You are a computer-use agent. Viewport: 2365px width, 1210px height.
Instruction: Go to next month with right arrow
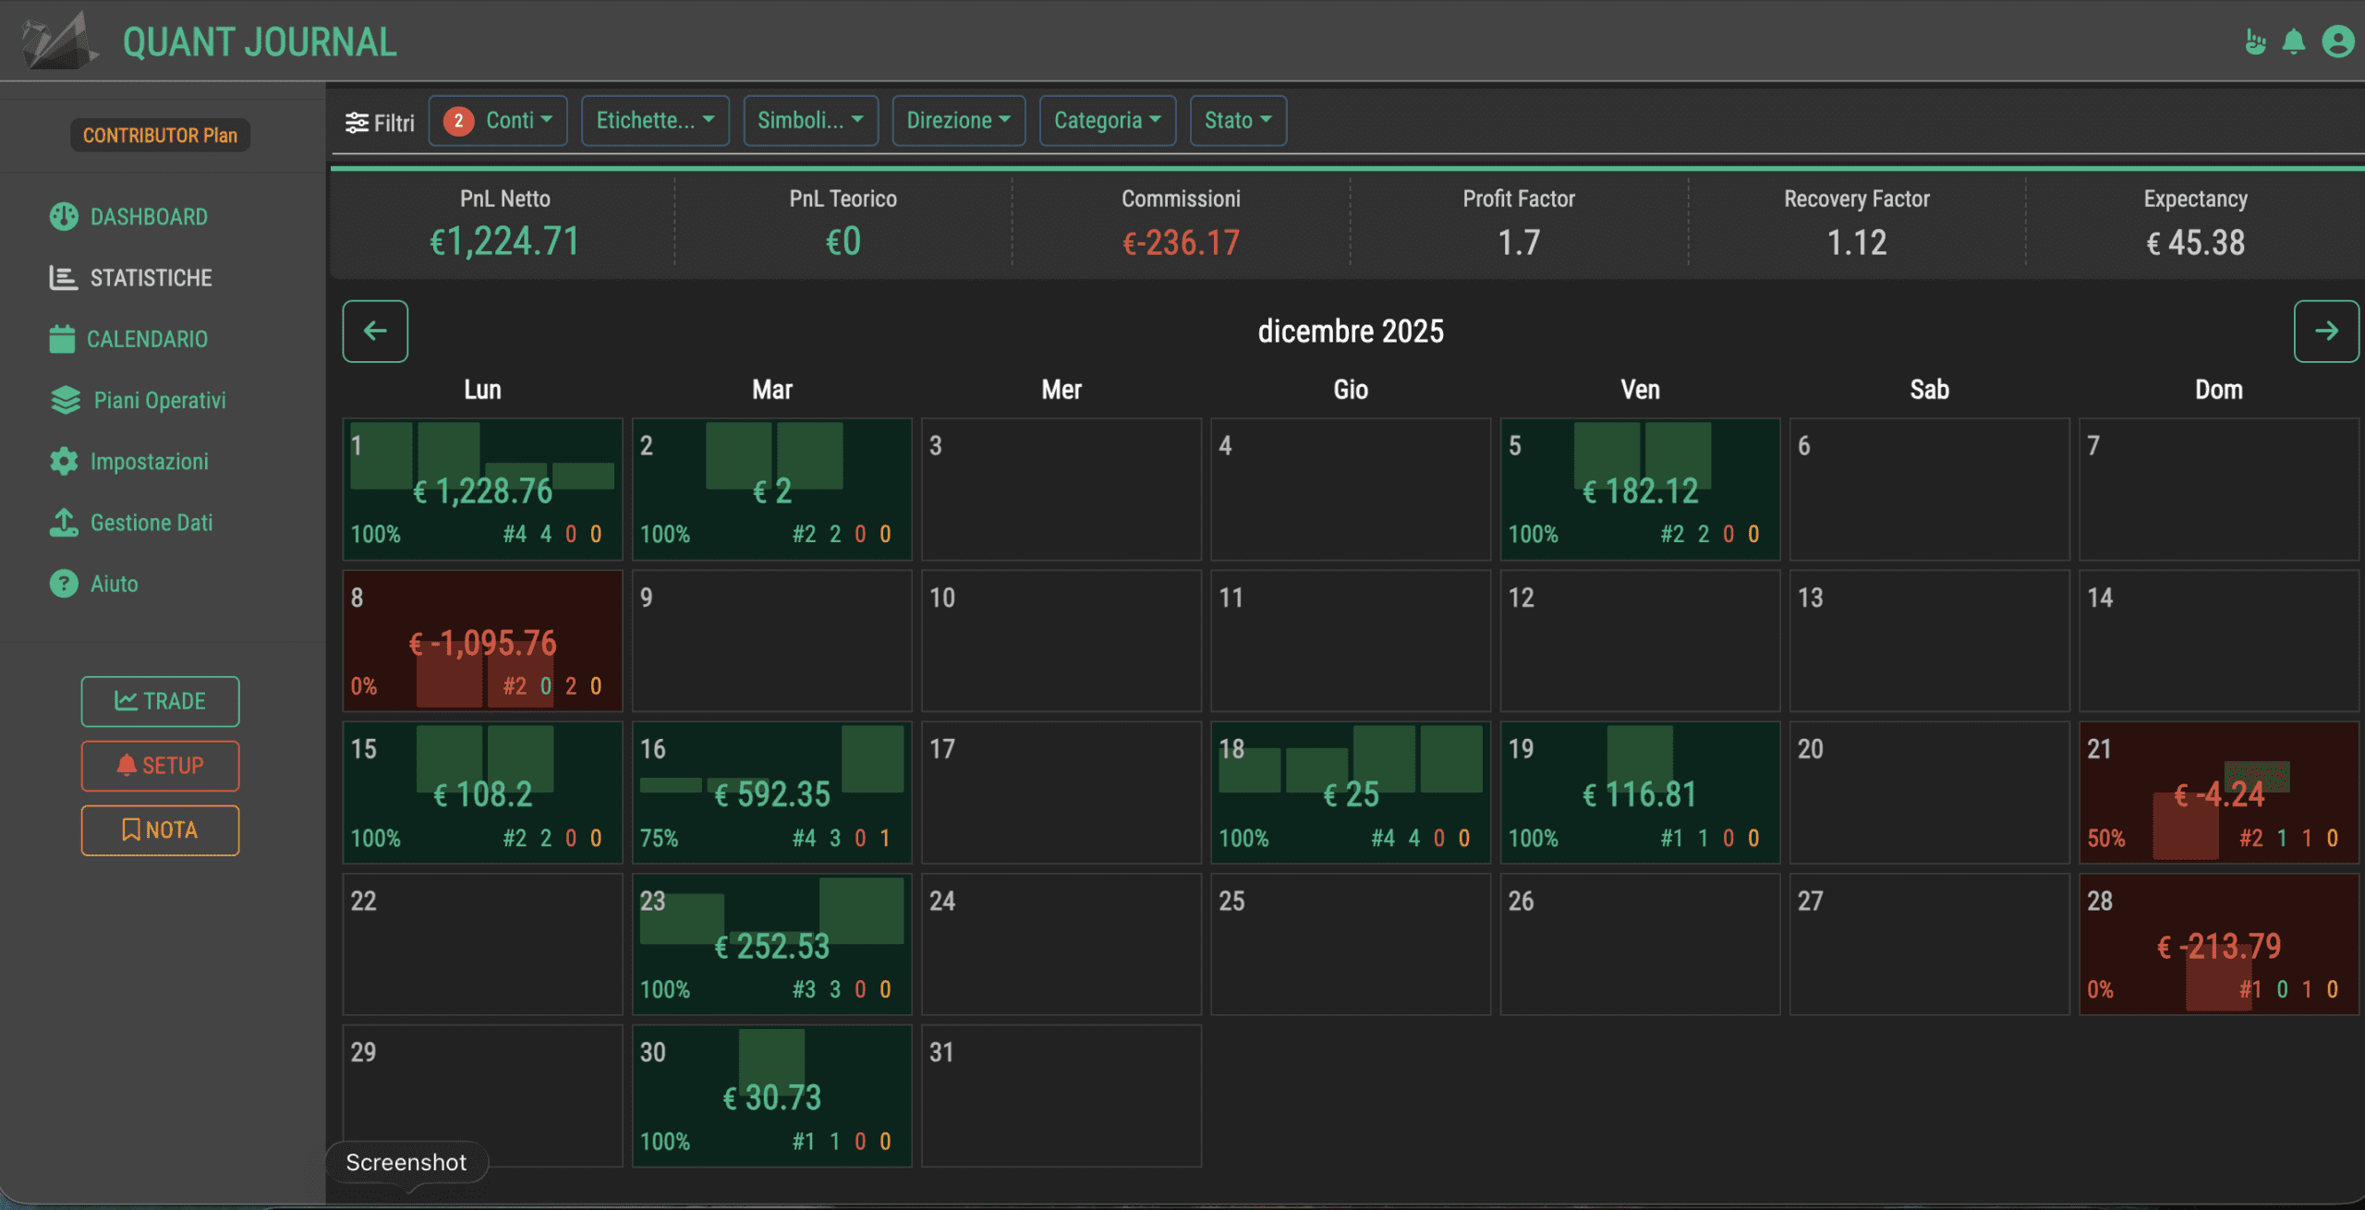(x=2325, y=331)
